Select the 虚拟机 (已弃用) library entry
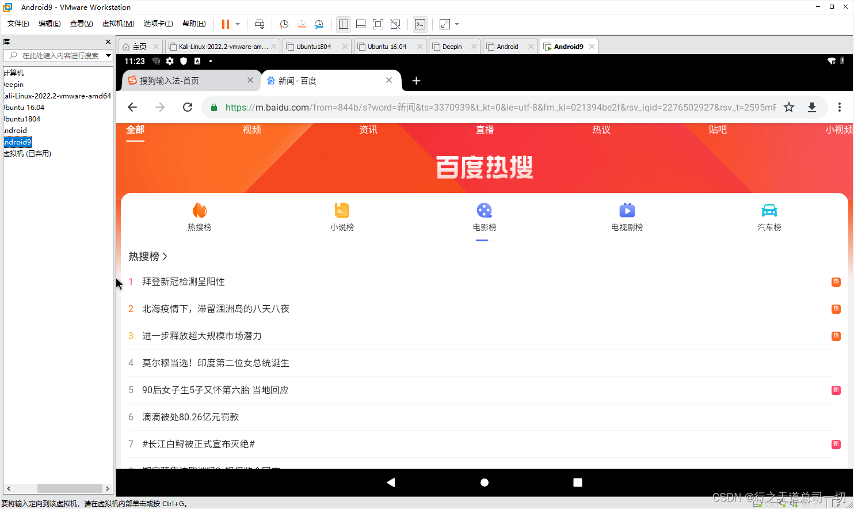Screen dimensions: 854x509 coord(28,154)
